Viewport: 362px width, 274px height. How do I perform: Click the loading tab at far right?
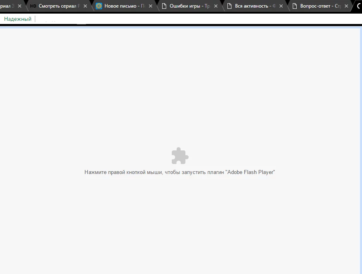358,6
